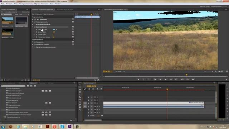
Task: Select the Hand tool
Action: coord(80,107)
